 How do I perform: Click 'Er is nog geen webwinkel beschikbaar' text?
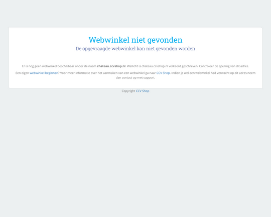48,66
